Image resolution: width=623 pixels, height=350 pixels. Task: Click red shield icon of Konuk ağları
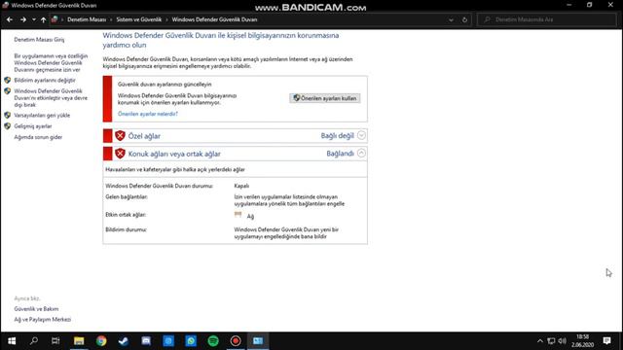point(120,154)
